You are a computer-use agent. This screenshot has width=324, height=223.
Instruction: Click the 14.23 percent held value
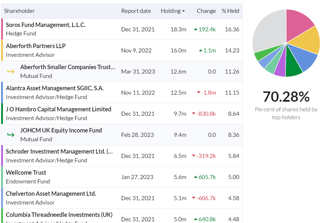[x=232, y=50]
